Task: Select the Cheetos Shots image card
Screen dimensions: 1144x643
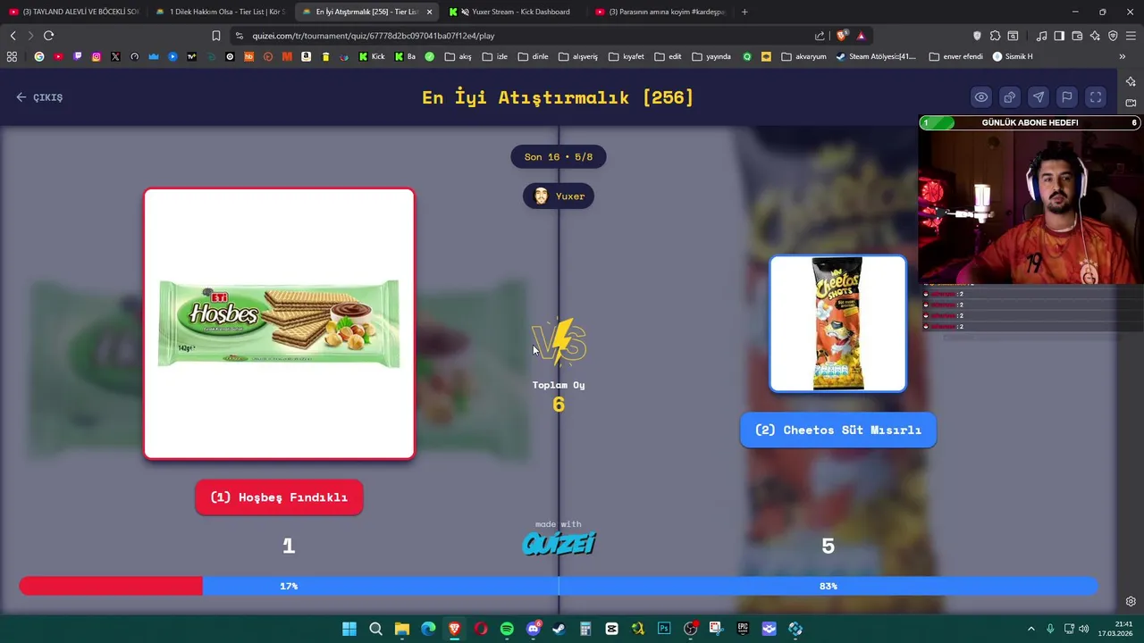Action: tap(838, 323)
